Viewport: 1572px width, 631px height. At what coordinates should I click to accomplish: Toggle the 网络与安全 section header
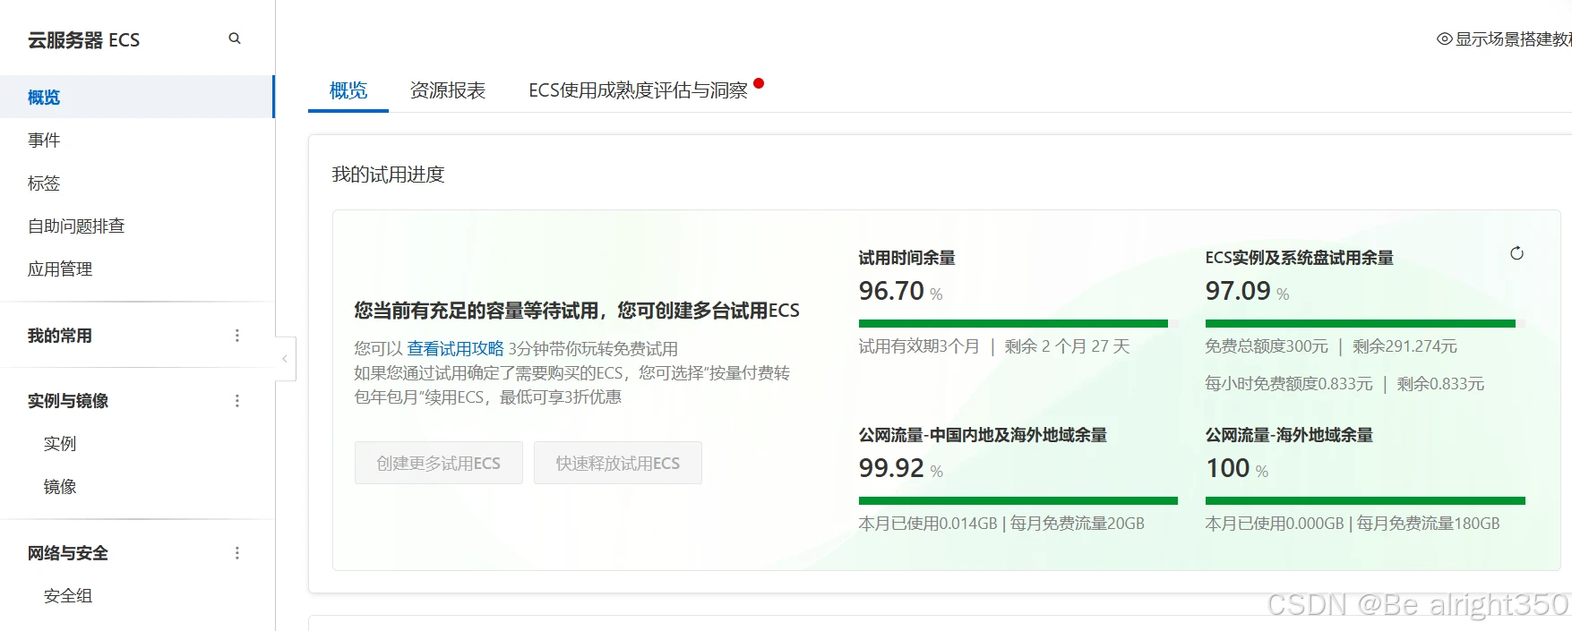(68, 553)
